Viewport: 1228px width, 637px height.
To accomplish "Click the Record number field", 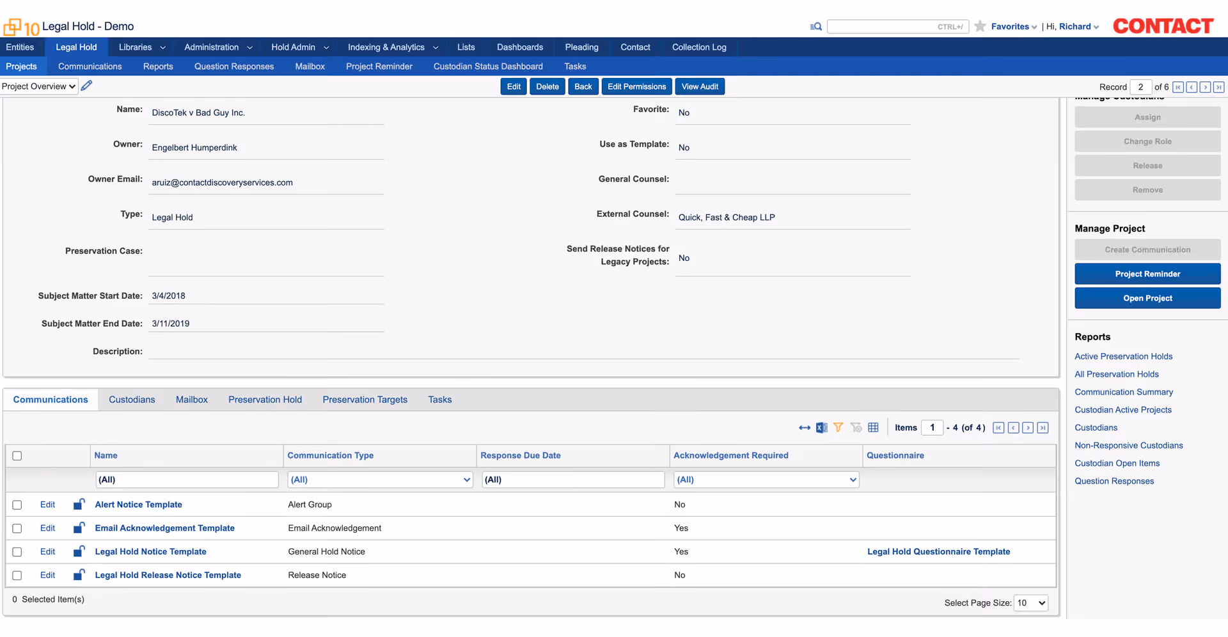I will pos(1141,87).
